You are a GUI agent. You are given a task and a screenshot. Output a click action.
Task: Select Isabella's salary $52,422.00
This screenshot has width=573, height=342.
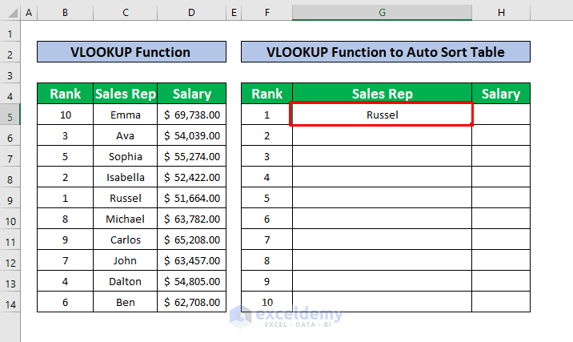(191, 177)
